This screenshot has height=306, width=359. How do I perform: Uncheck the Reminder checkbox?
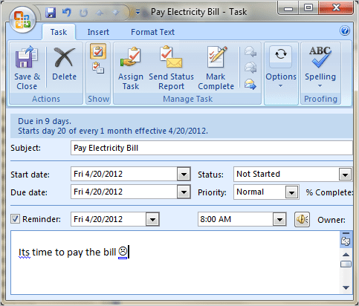15,219
